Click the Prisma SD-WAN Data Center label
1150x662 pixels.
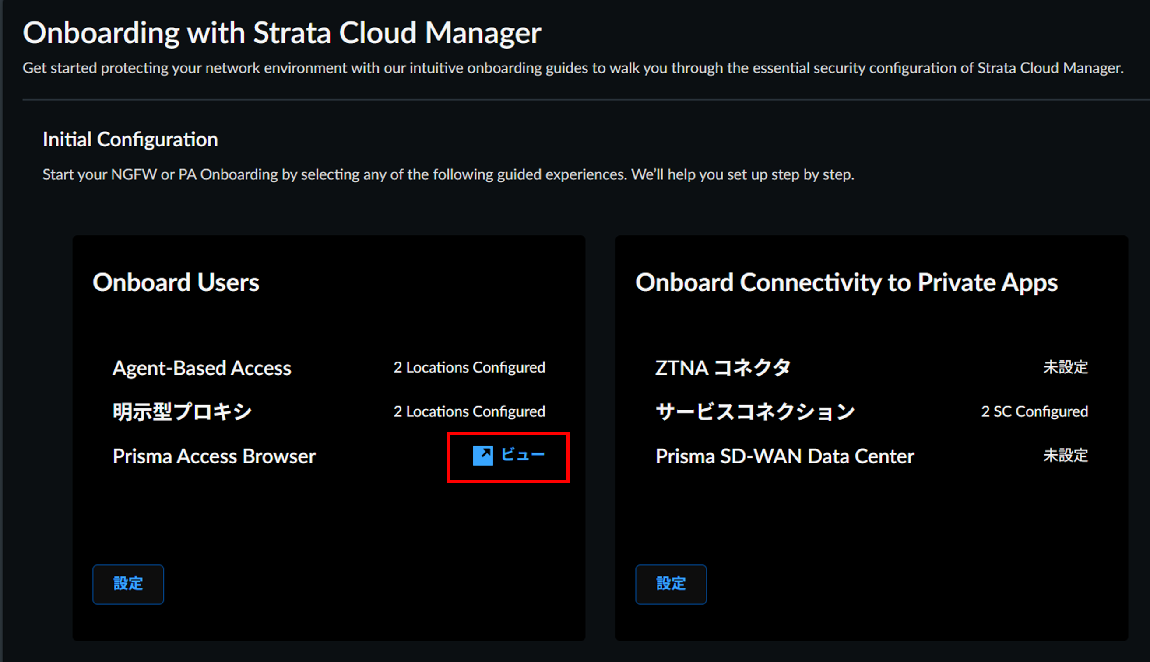tap(784, 456)
